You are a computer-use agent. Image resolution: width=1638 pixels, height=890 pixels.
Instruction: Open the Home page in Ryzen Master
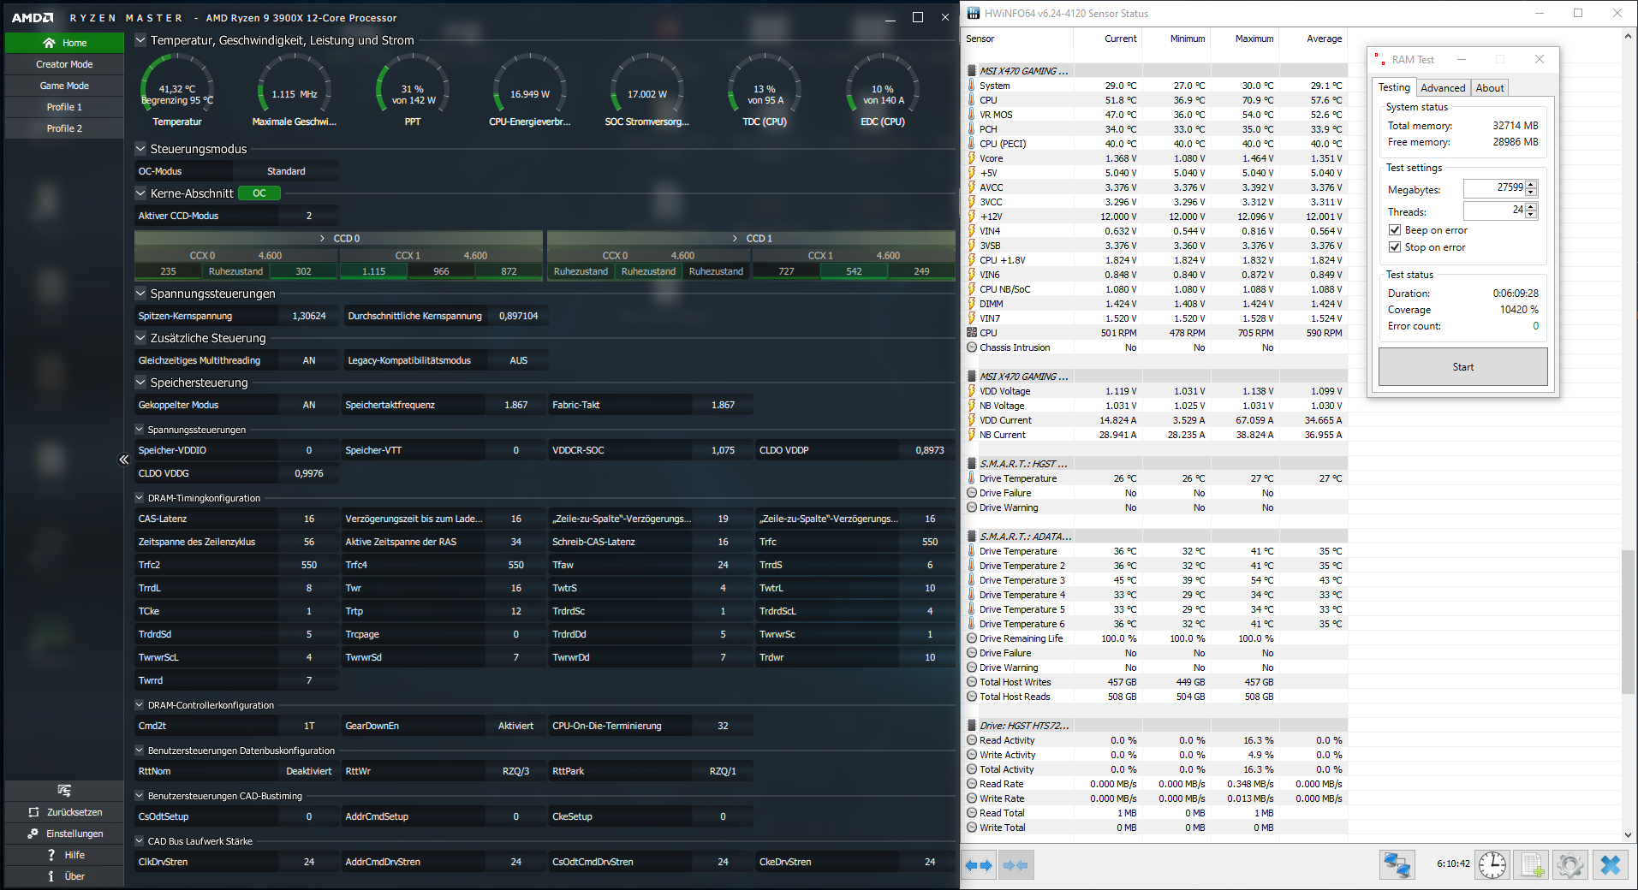click(64, 43)
